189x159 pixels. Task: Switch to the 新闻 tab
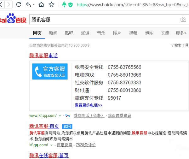click(53, 33)
